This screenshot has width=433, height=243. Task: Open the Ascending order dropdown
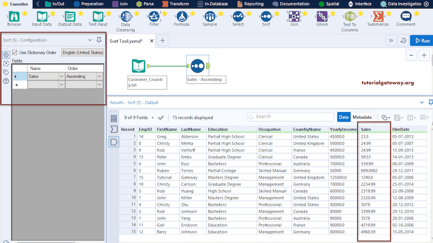point(99,76)
